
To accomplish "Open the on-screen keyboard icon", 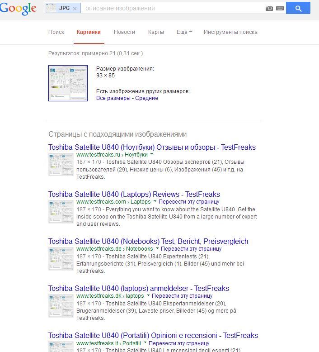I will pos(280,8).
